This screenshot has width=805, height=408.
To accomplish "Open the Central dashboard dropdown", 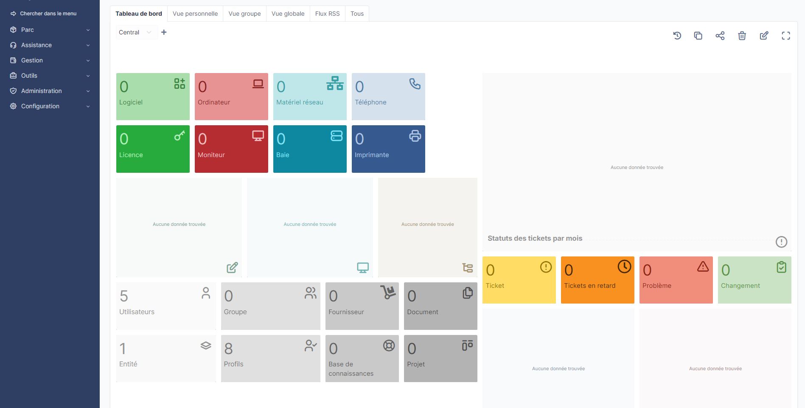I will click(135, 32).
